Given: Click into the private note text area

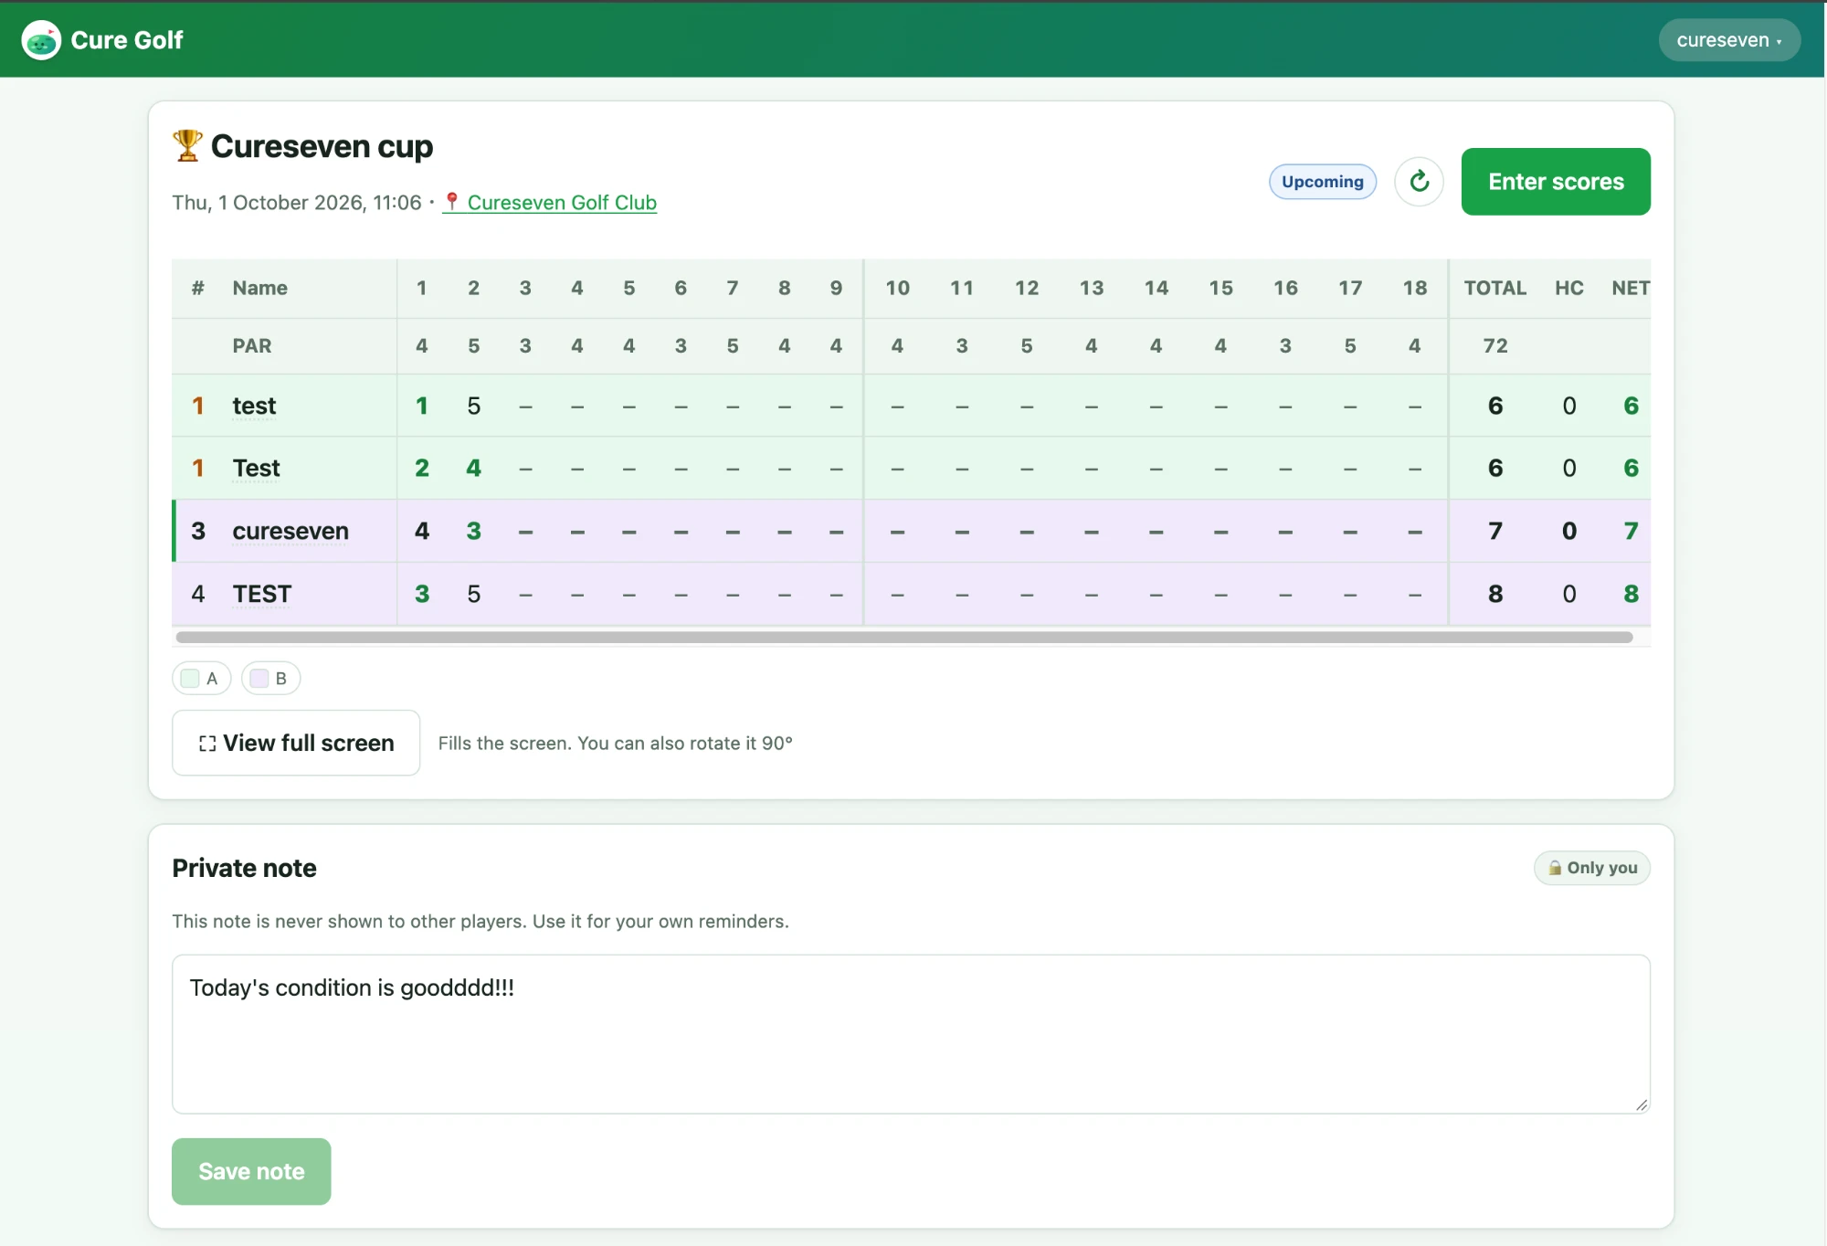Looking at the screenshot, I should [911, 1034].
